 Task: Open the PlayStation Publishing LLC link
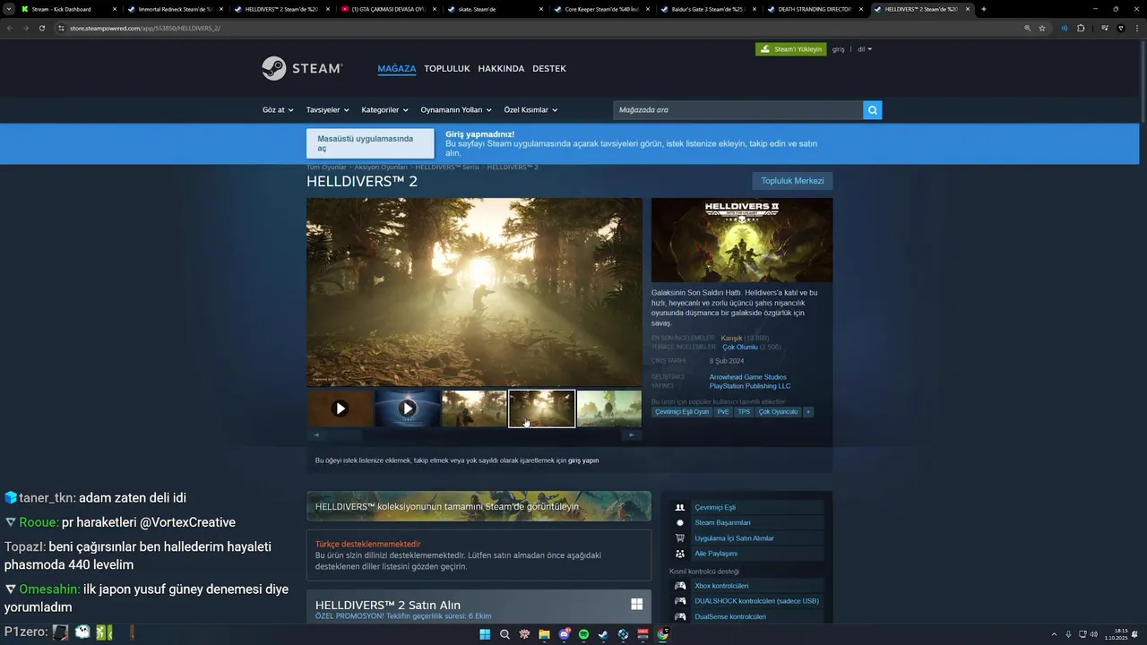[750, 386]
